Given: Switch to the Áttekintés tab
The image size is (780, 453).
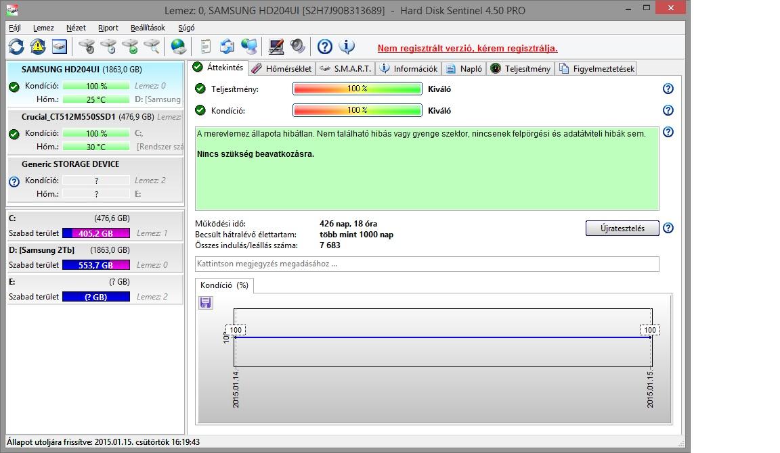Looking at the screenshot, I should pyautogui.click(x=219, y=68).
